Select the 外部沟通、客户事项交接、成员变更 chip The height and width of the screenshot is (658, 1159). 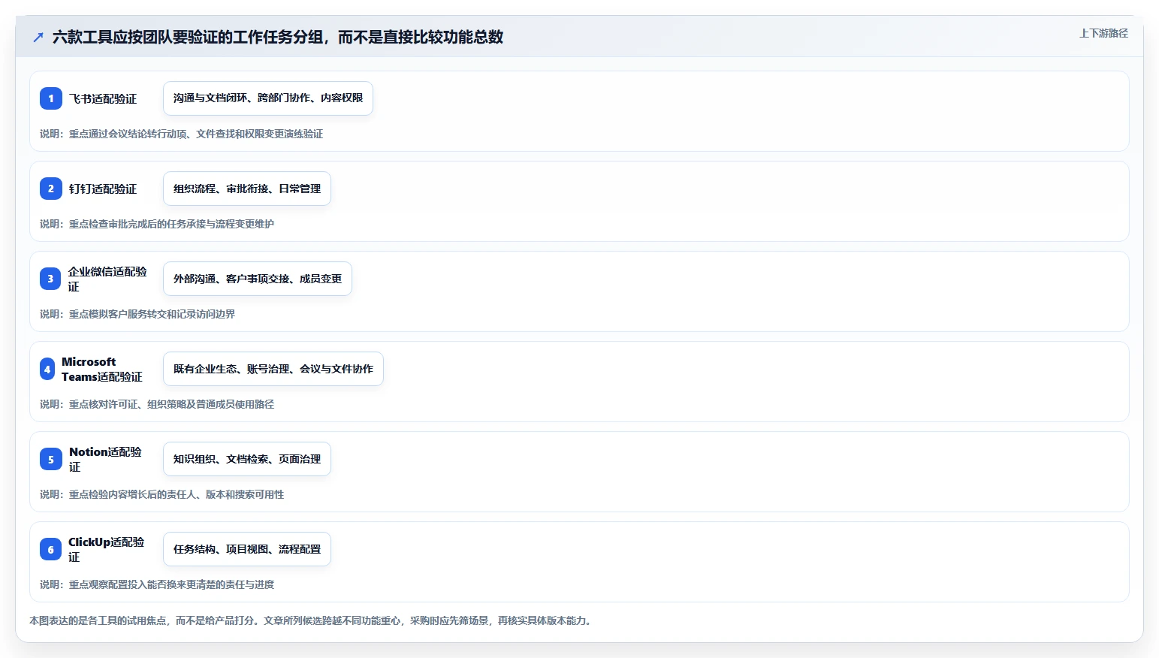pyautogui.click(x=258, y=279)
